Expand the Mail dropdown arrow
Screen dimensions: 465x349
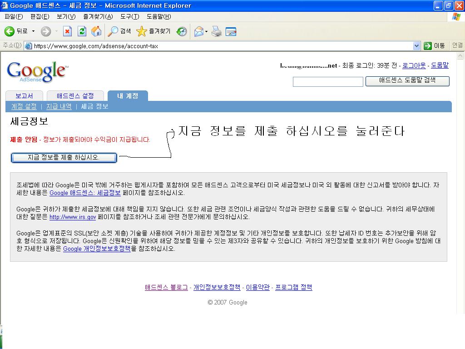tap(207, 31)
